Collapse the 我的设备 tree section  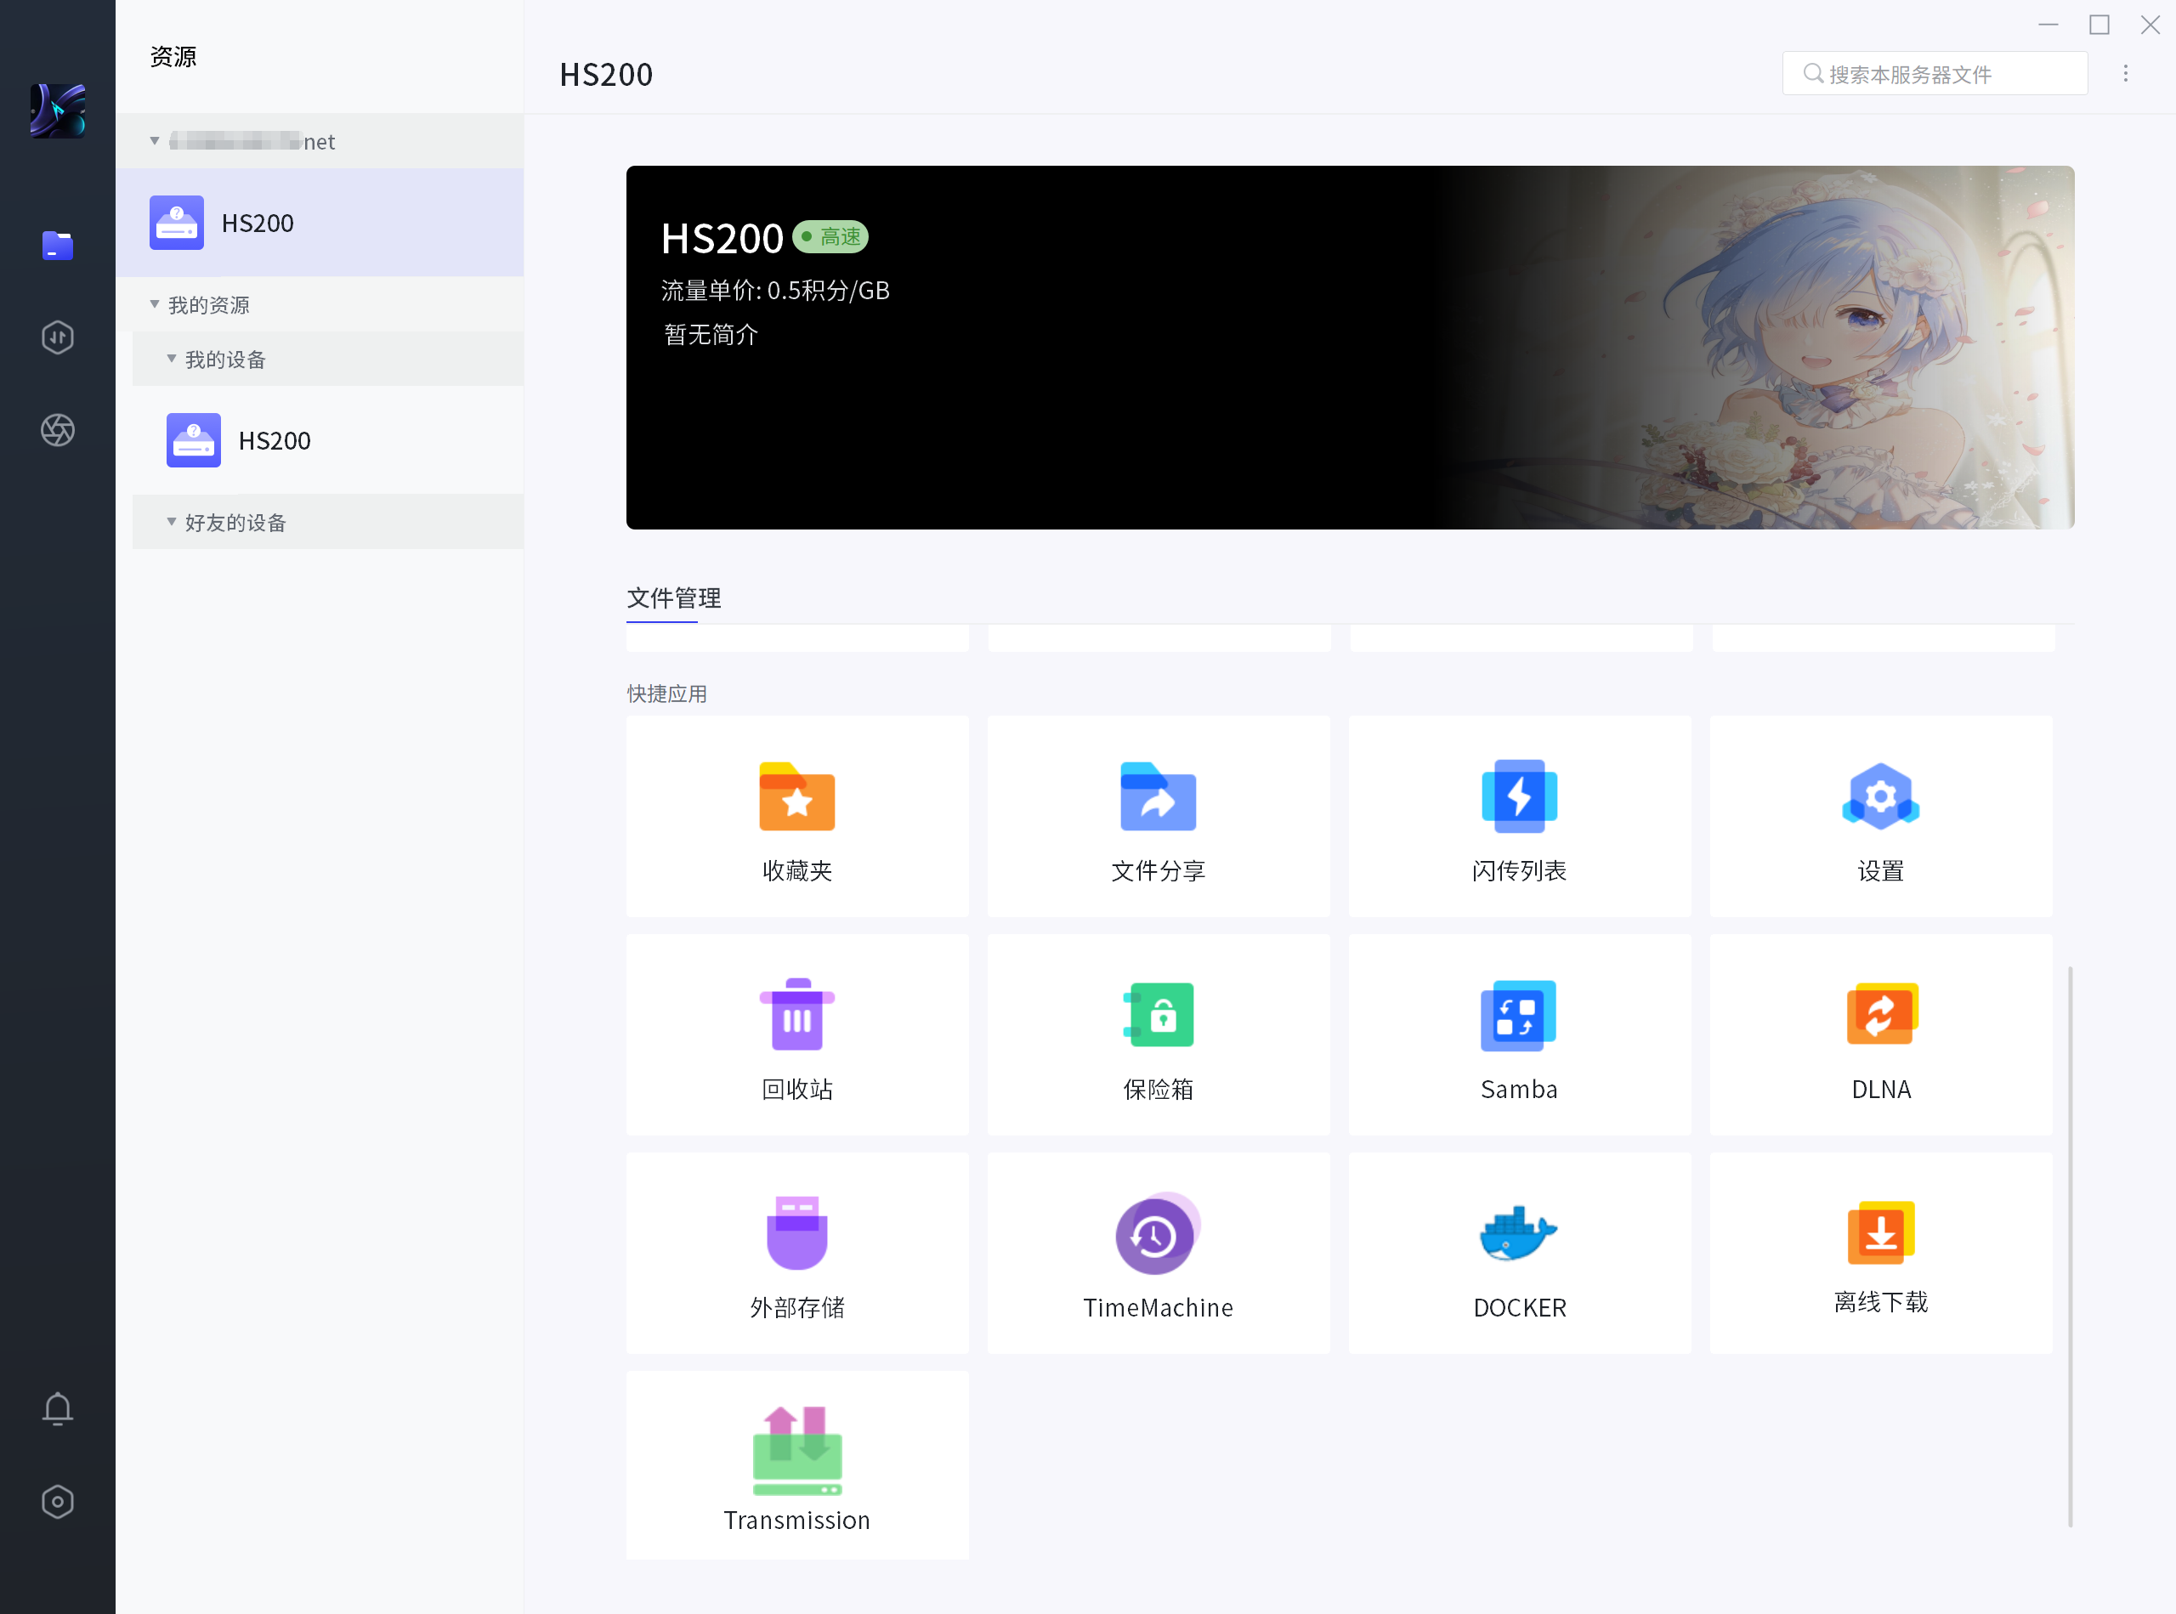172,360
